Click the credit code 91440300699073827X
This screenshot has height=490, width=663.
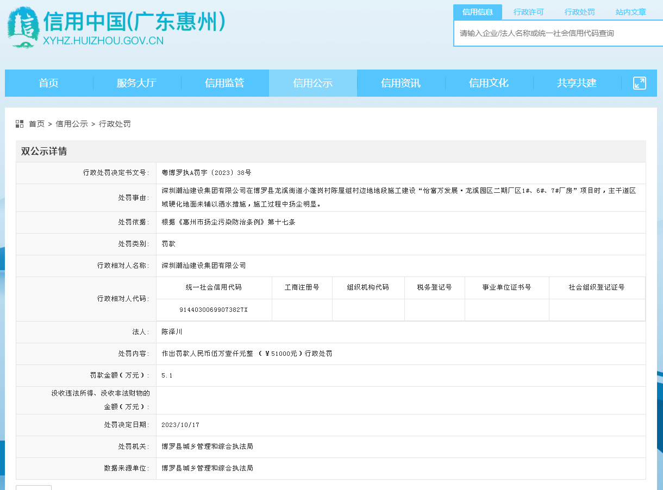[214, 310]
